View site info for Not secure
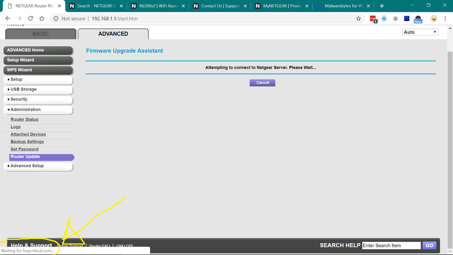The width and height of the screenshot is (453, 255). pos(69,19)
